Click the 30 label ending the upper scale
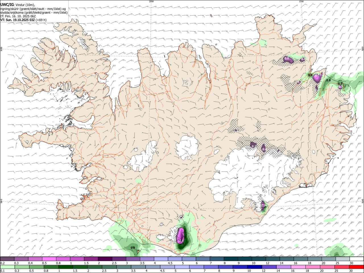The width and height of the screenshot is (364, 273). [351, 263]
